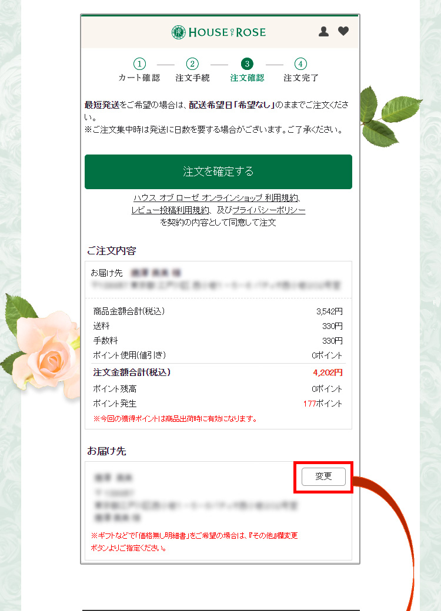Screen dimensions: 441x611
Task: Click the 注文全額合計 4,202円 amount
Action: 328,372
